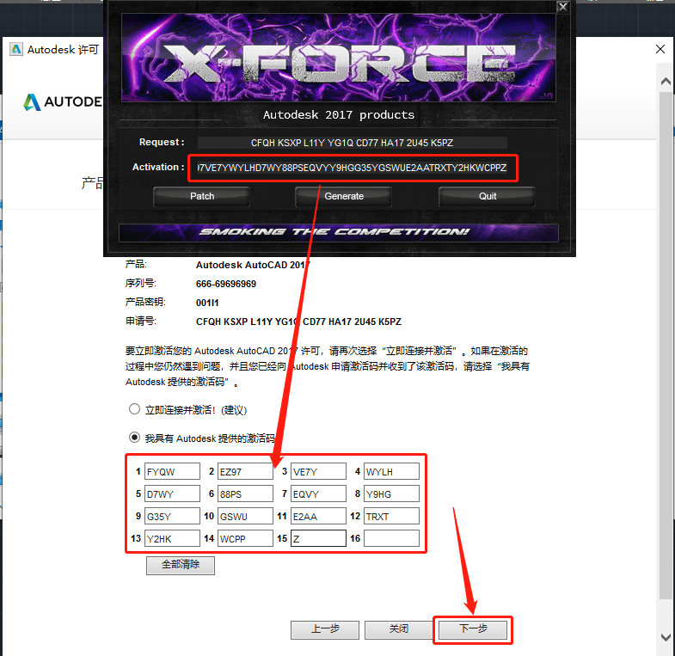
Task: Click the Patch button in X-Force
Action: click(201, 196)
